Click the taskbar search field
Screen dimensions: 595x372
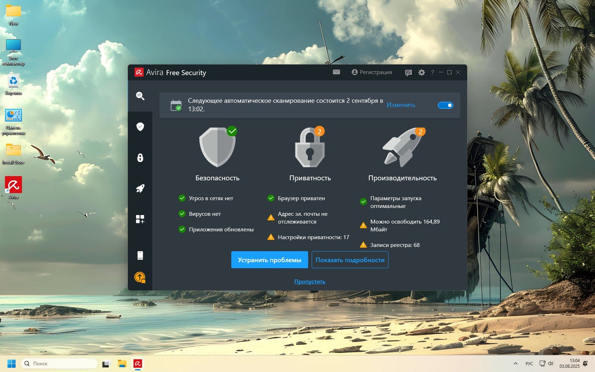click(59, 363)
